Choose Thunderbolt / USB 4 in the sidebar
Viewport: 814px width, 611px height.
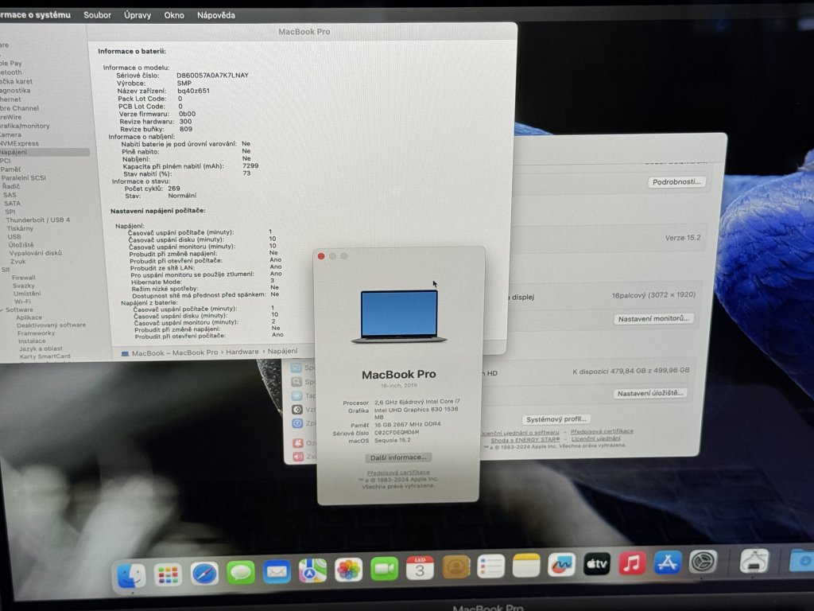click(x=38, y=220)
